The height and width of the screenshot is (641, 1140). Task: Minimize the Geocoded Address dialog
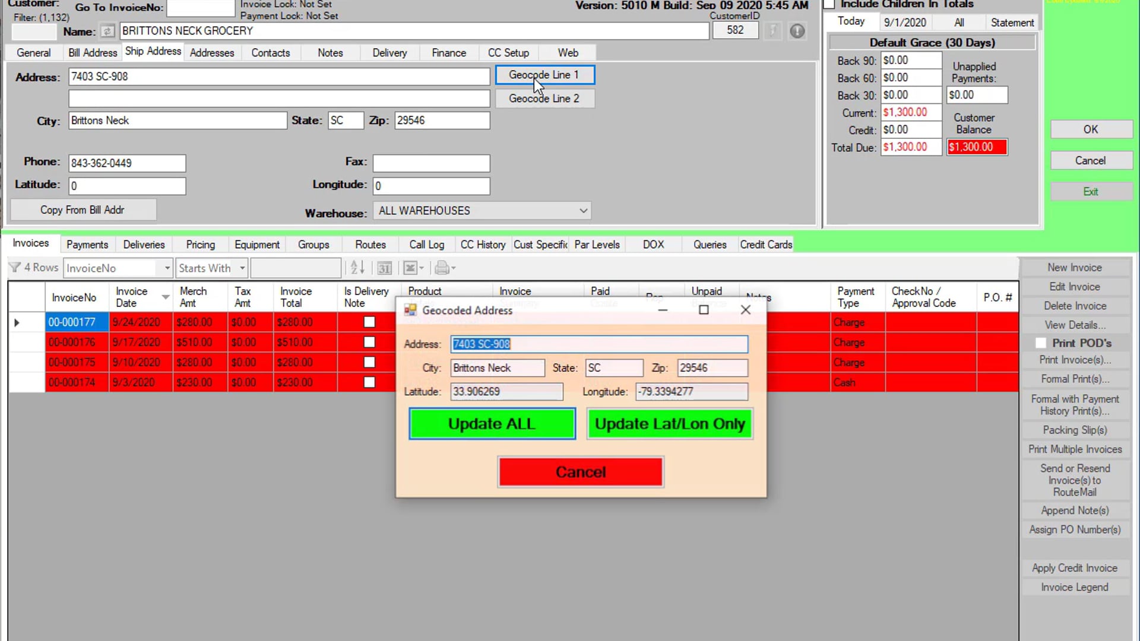point(663,310)
